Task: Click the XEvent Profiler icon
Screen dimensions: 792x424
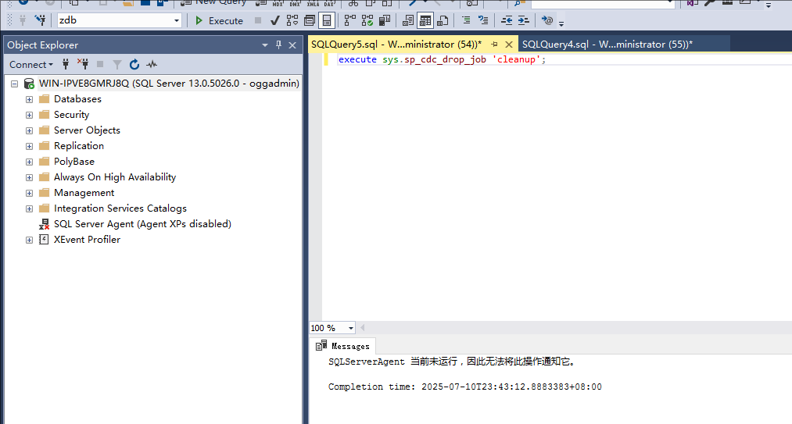Action: tap(44, 239)
